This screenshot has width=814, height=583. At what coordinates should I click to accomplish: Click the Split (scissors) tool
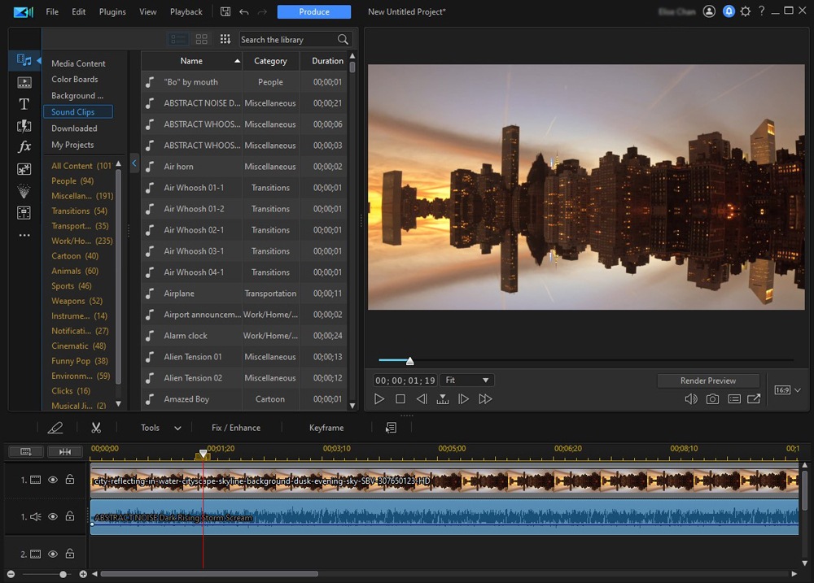click(x=97, y=426)
